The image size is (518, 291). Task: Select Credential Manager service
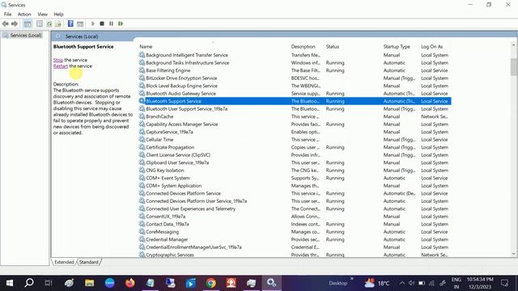coord(295,239)
